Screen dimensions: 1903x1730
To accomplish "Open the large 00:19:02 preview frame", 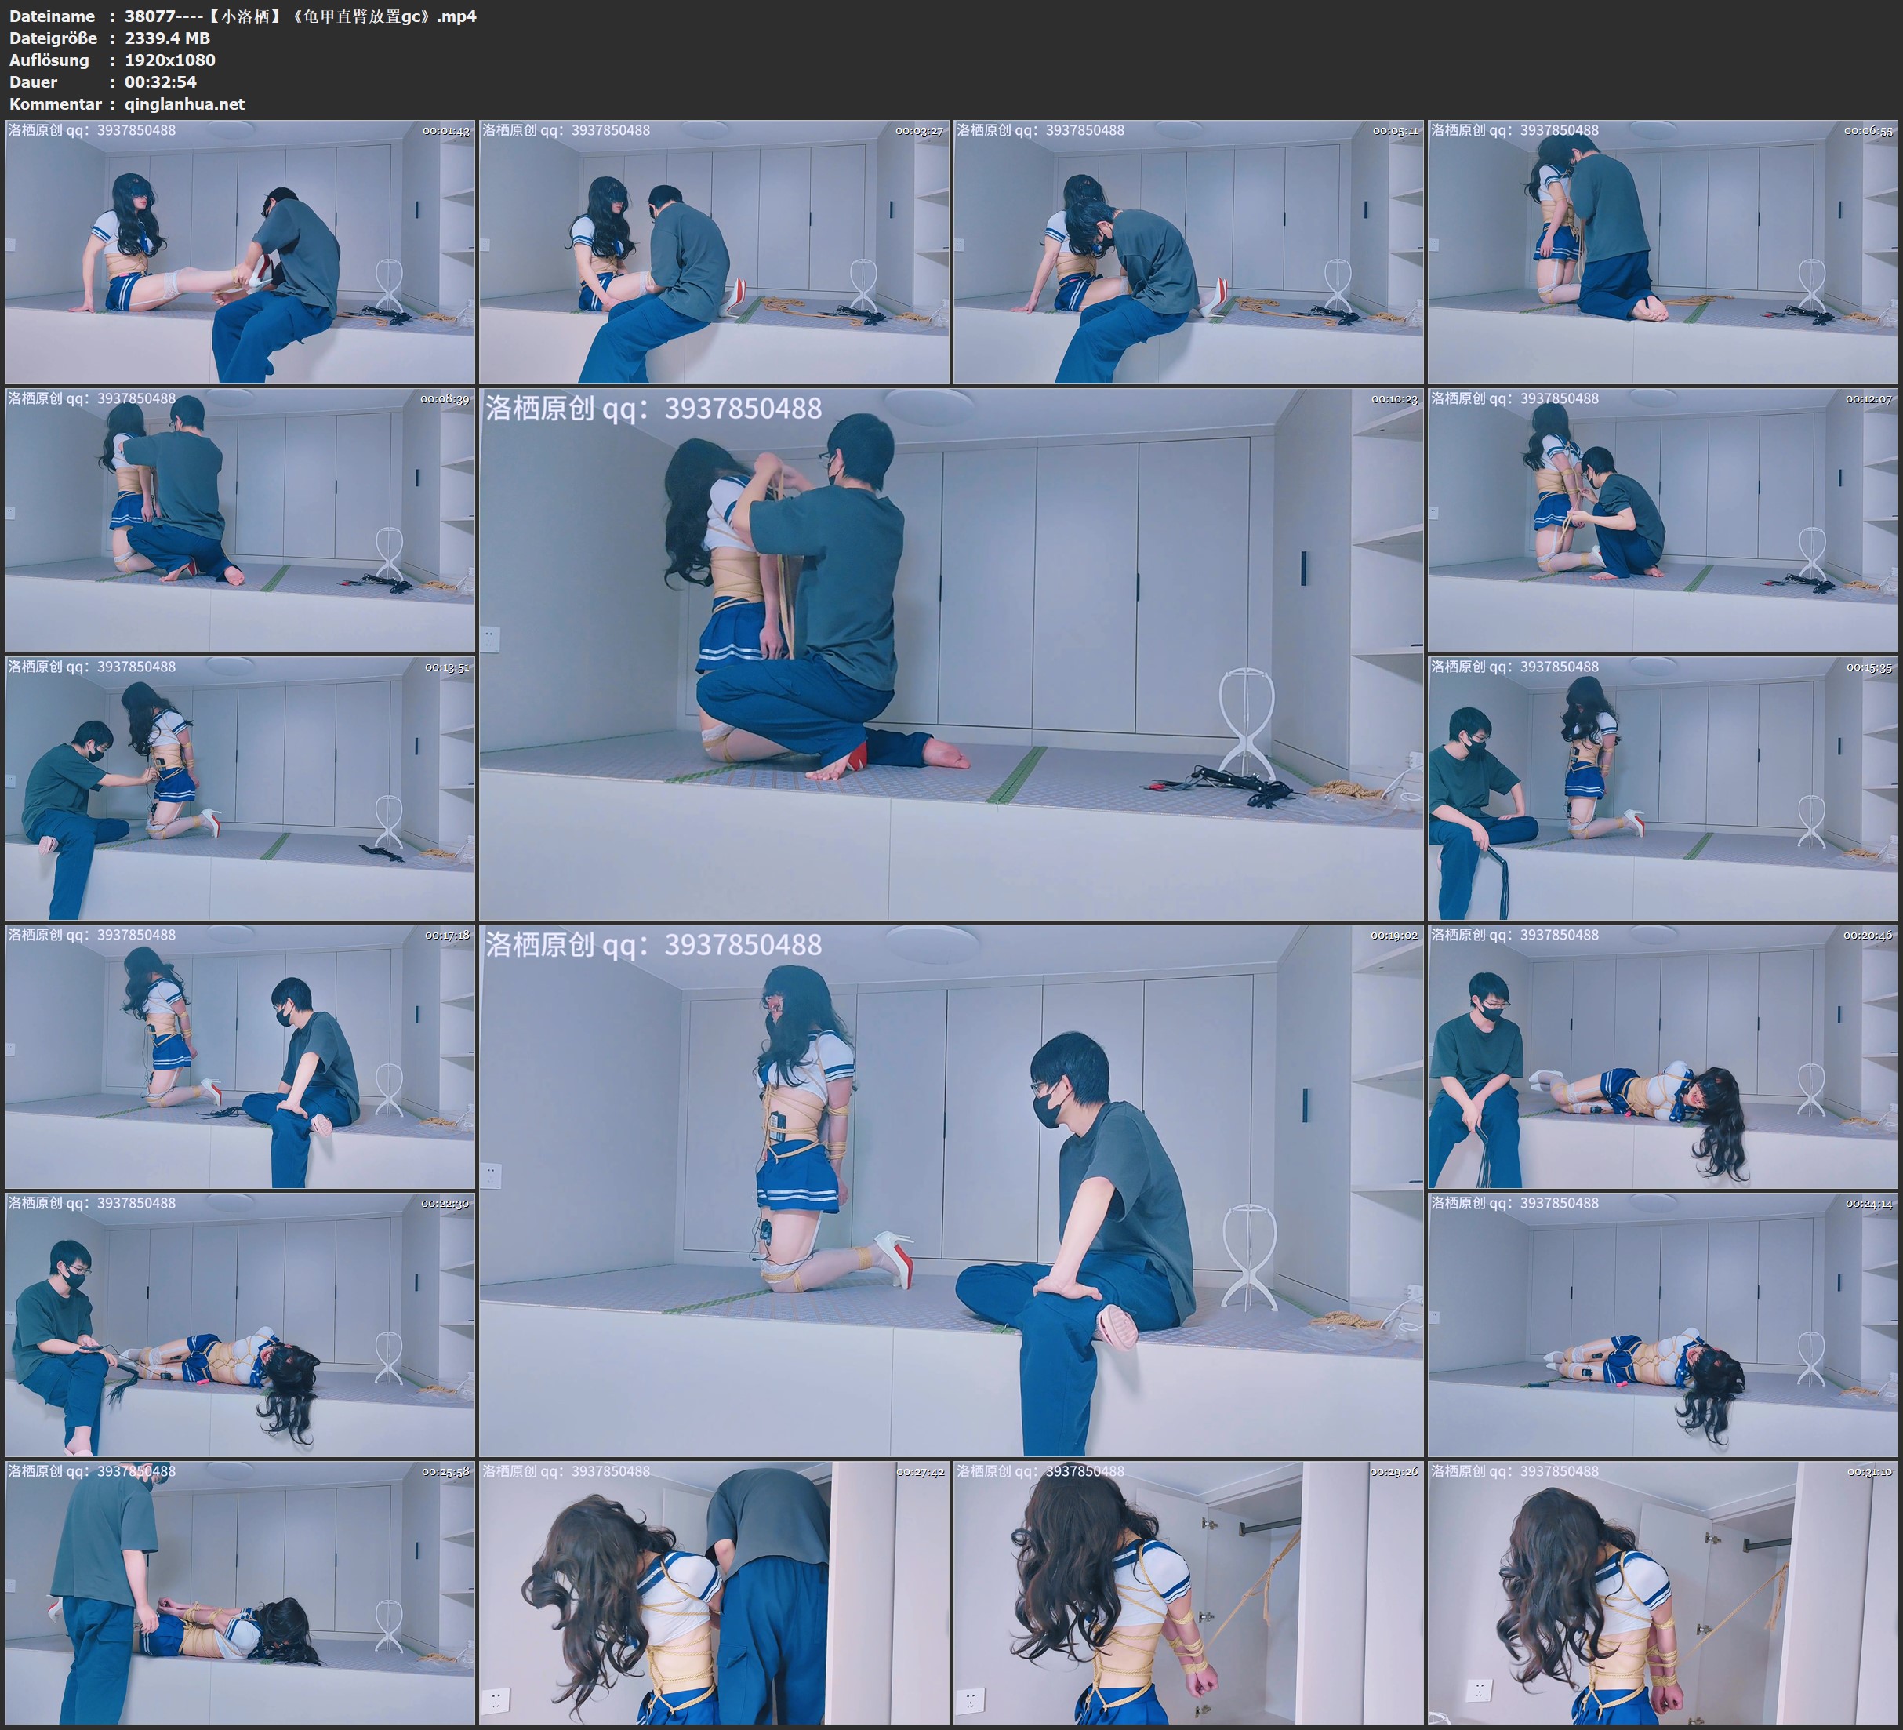I will click(950, 1190).
